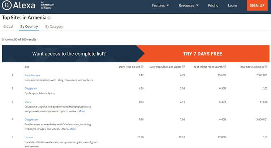Viewport: 271px width, 148px height.
Task: Click help icon next to Daily Pageviews per Visitor
Action: pyautogui.click(x=183, y=67)
